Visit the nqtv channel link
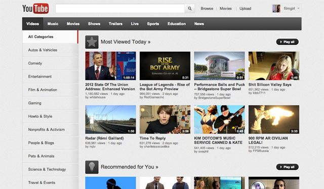The image size is (324, 189). [92, 146]
